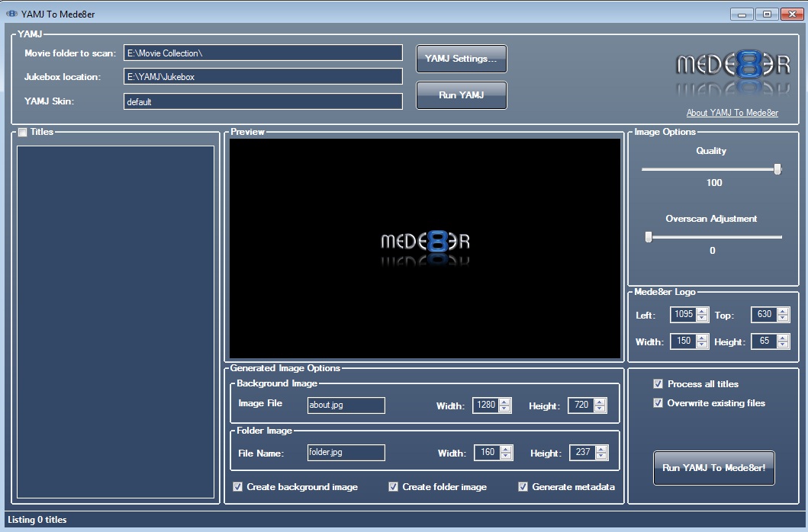The width and height of the screenshot is (808, 532).
Task: Decrease Mede8er Logo Height value
Action: [x=783, y=345]
